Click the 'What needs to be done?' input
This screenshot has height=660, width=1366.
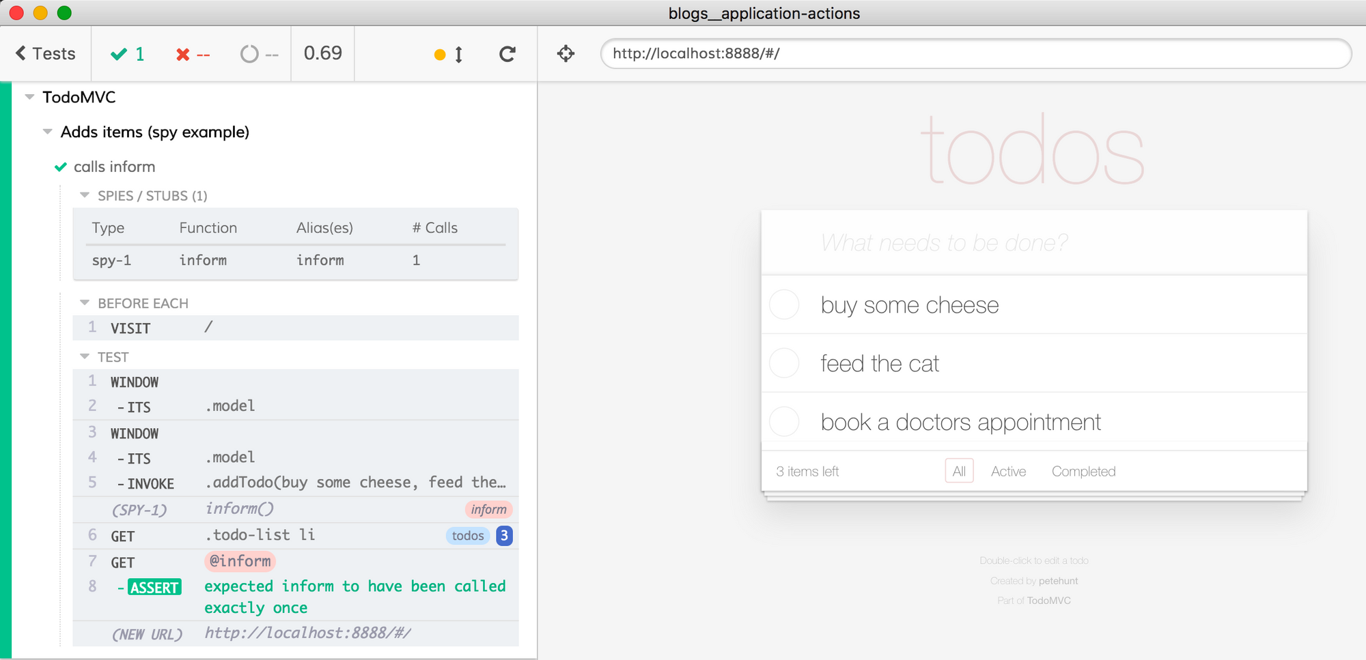pos(1034,243)
